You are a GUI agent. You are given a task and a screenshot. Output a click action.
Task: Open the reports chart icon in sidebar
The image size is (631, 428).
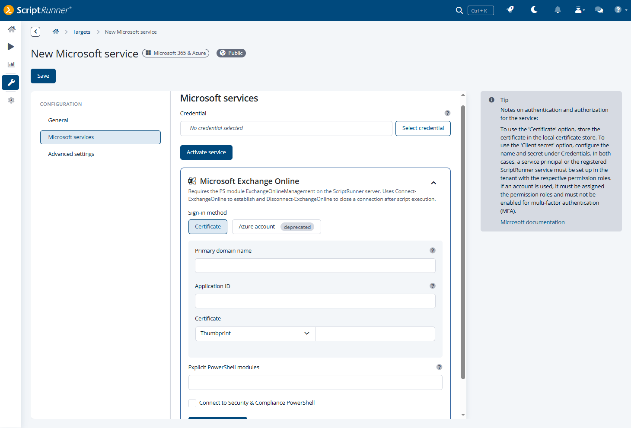click(x=11, y=64)
